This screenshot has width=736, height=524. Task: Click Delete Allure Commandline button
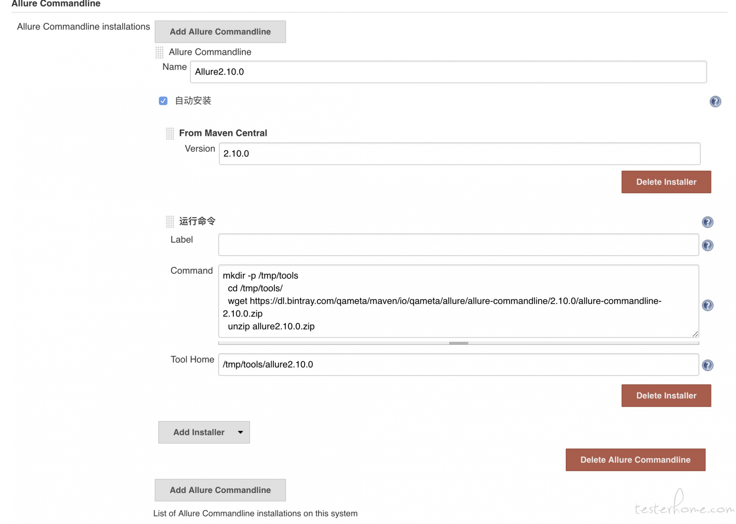tap(635, 460)
